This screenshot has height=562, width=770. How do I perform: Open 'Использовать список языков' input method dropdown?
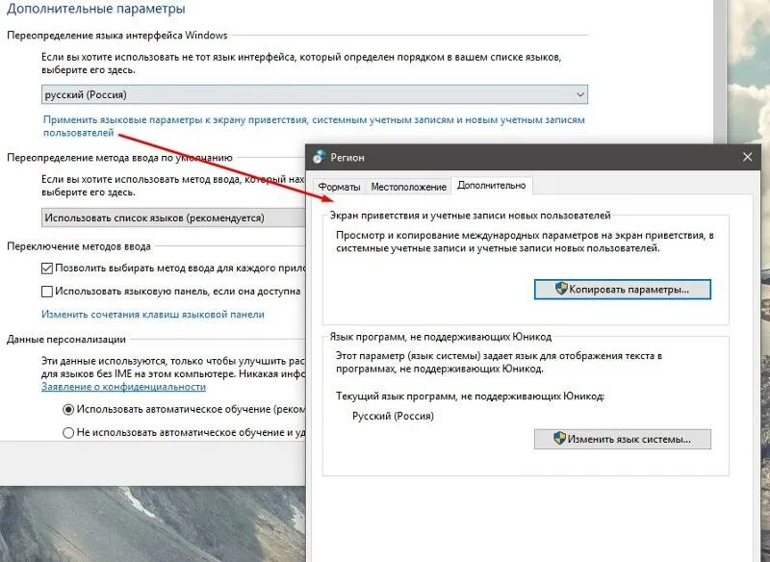pyautogui.click(x=173, y=217)
